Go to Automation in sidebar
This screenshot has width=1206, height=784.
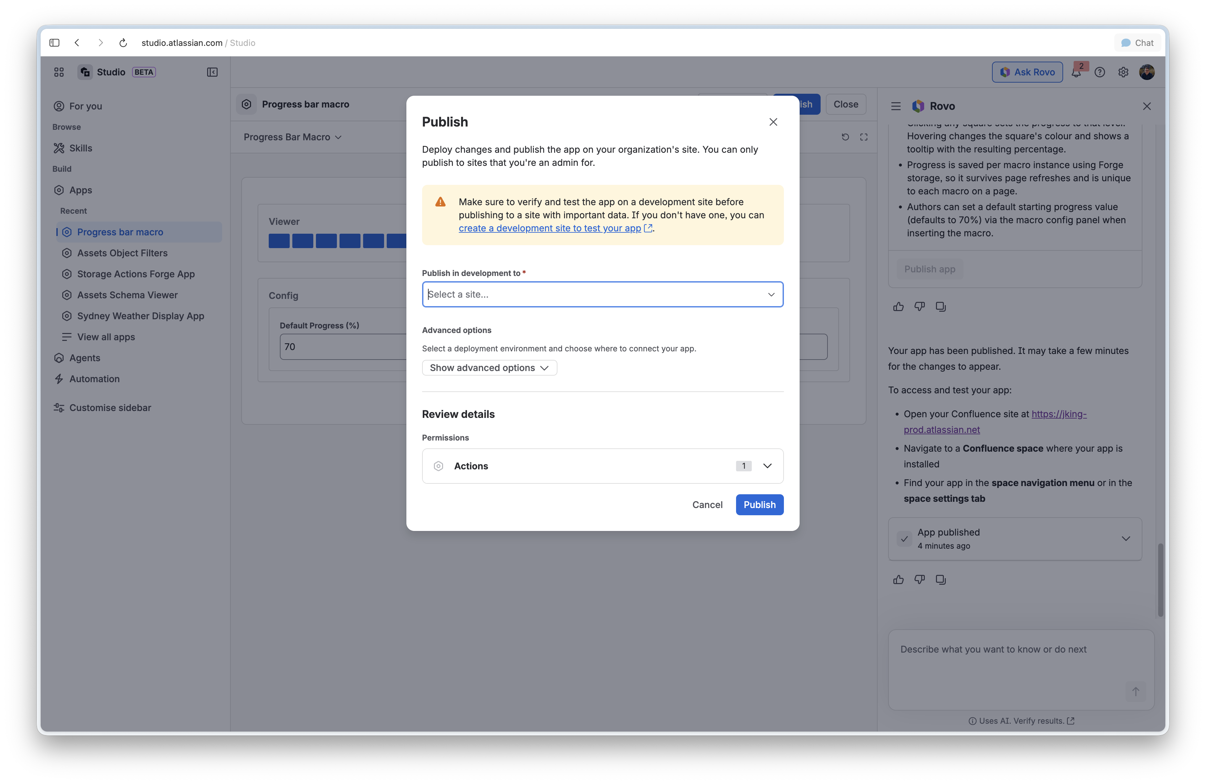click(x=94, y=379)
